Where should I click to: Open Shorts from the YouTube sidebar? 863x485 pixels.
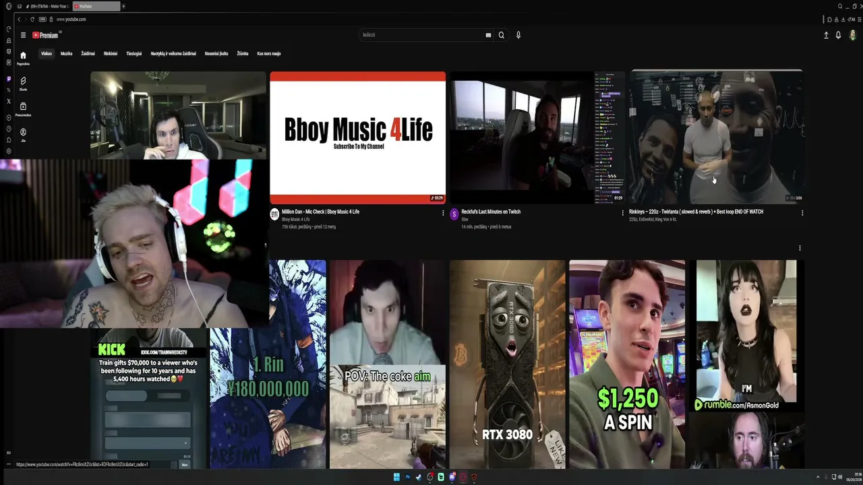[23, 83]
